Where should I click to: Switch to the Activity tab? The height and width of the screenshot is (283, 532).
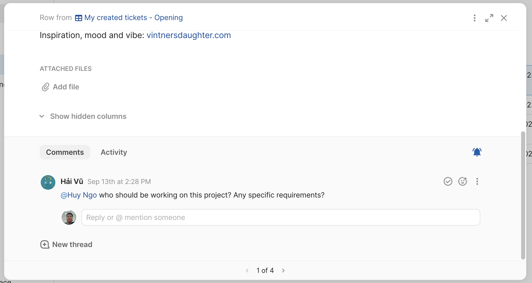[114, 152]
